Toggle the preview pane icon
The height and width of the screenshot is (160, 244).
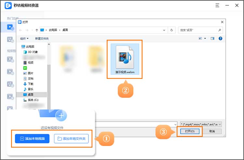pyautogui.click(x=212, y=38)
